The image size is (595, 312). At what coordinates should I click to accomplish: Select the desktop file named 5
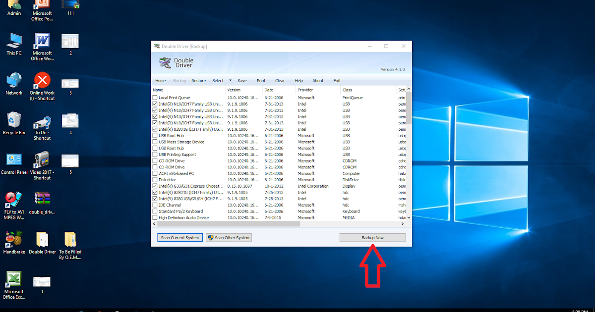(70, 164)
